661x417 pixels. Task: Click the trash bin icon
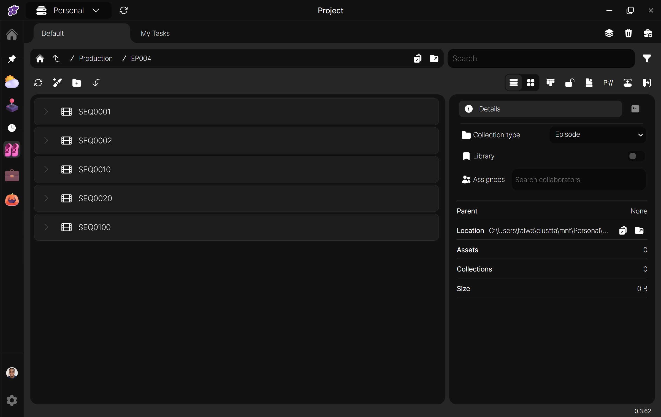click(x=628, y=33)
